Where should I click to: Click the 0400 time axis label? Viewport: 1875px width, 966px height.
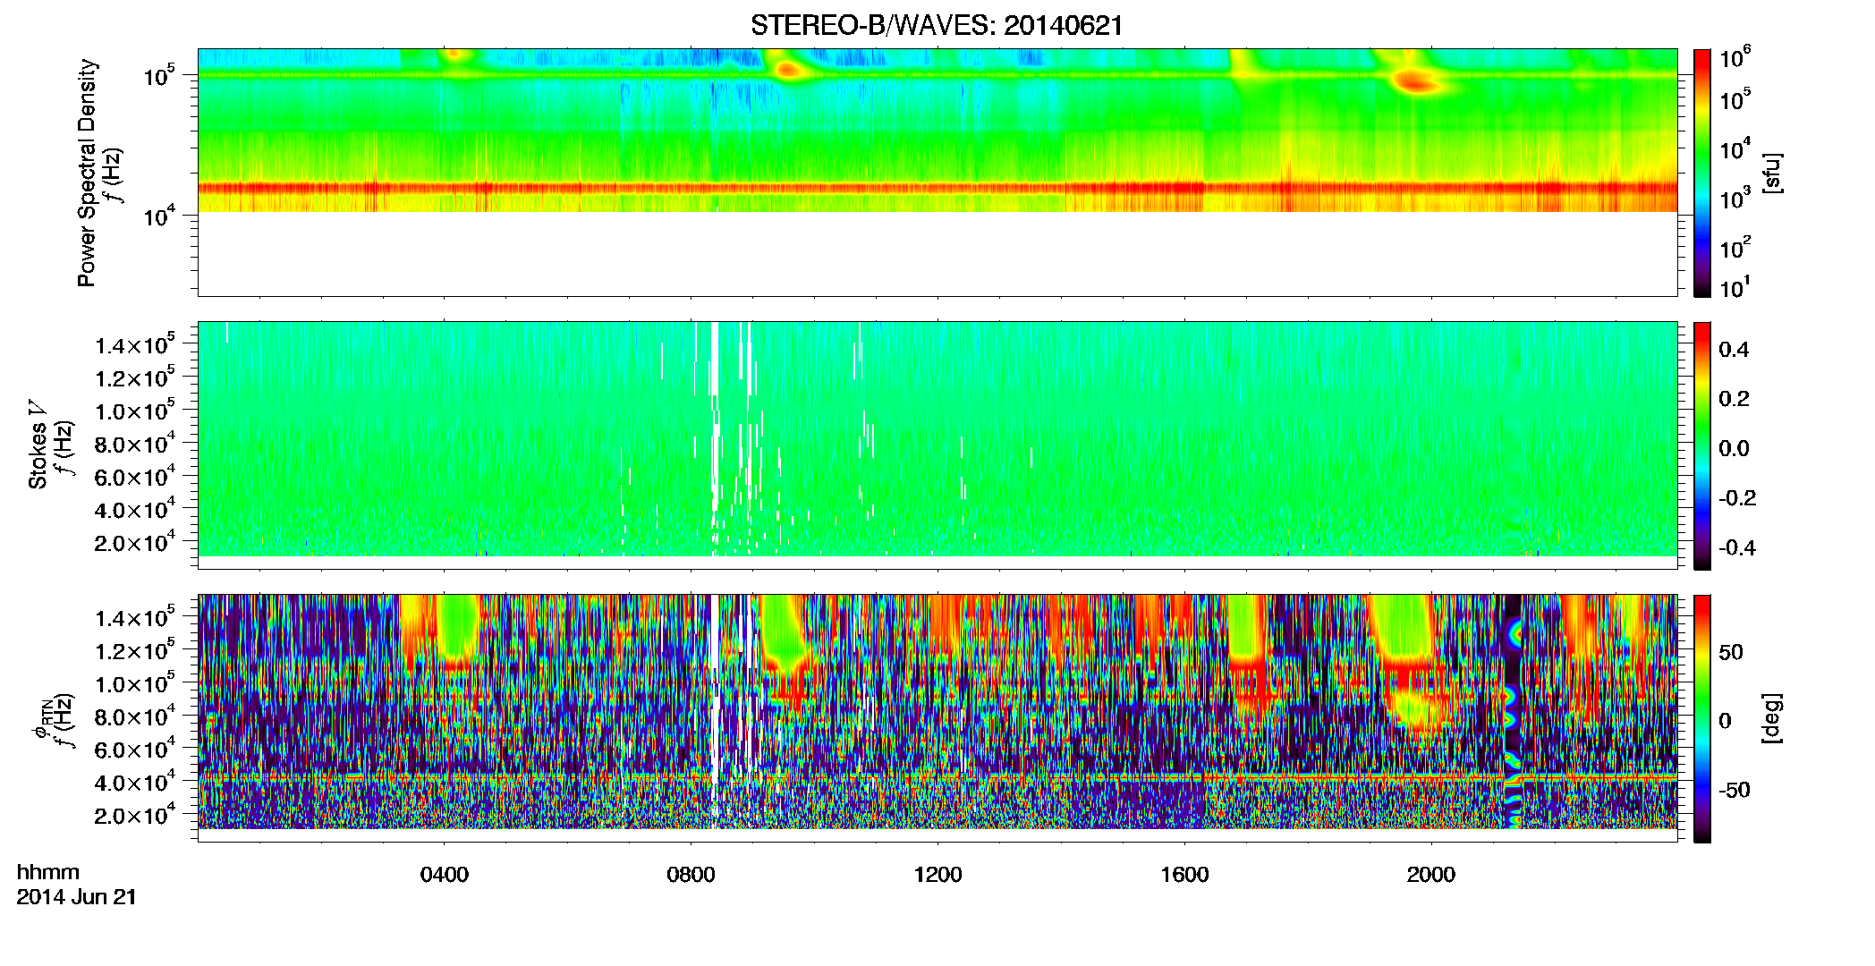tap(445, 875)
